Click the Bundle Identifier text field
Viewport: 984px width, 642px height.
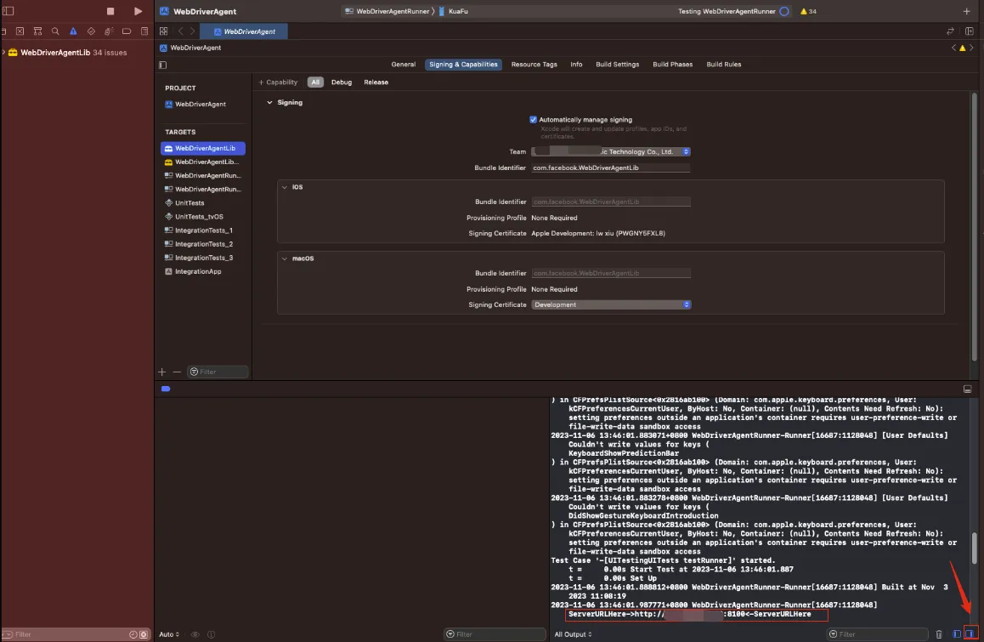point(610,168)
